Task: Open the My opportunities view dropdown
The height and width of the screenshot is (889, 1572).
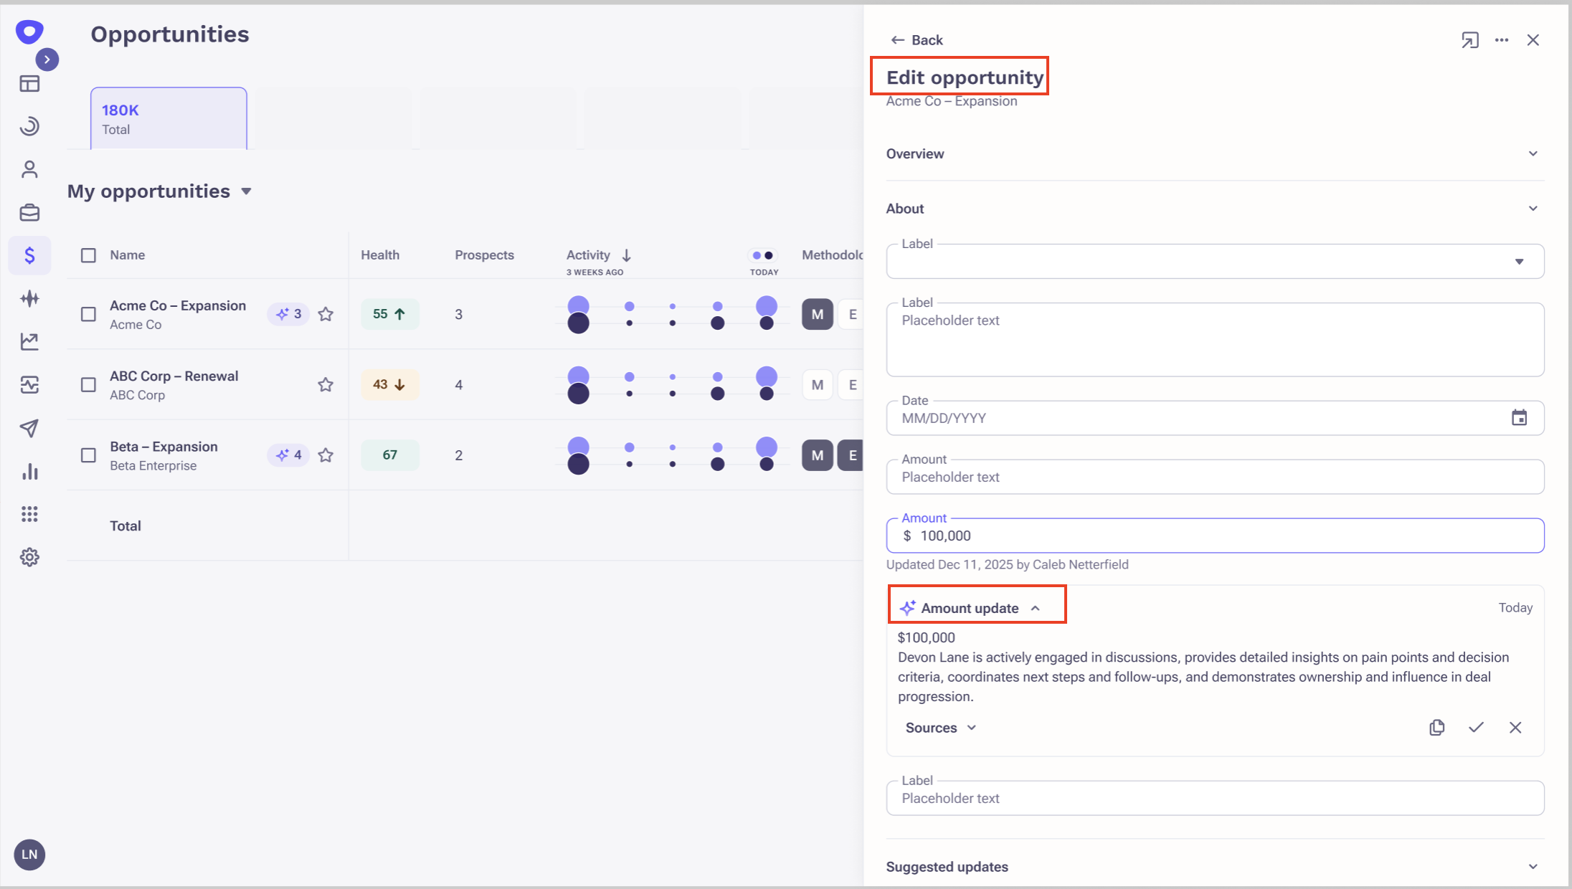Action: point(246,191)
